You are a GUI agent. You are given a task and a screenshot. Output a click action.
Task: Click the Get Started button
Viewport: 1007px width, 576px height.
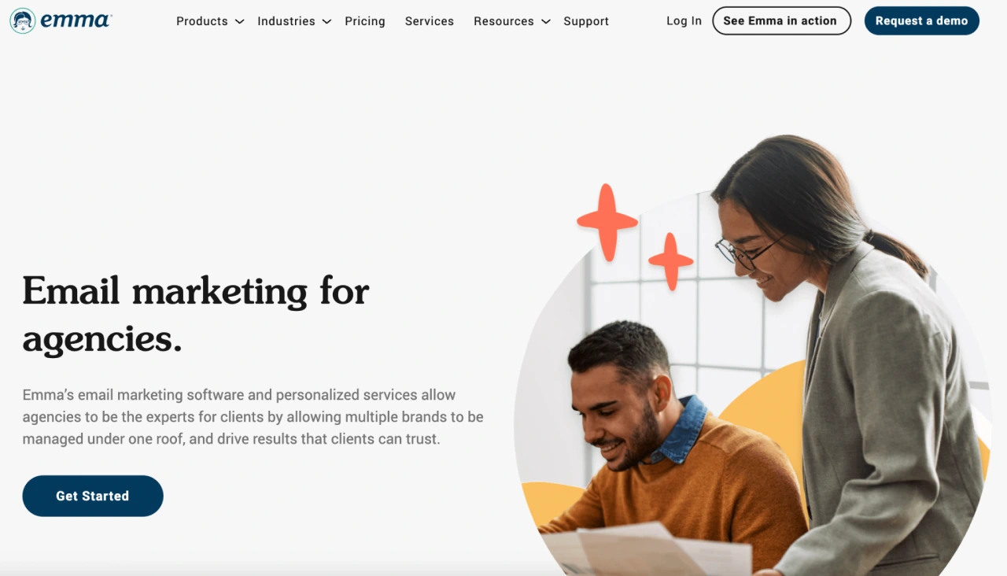93,496
